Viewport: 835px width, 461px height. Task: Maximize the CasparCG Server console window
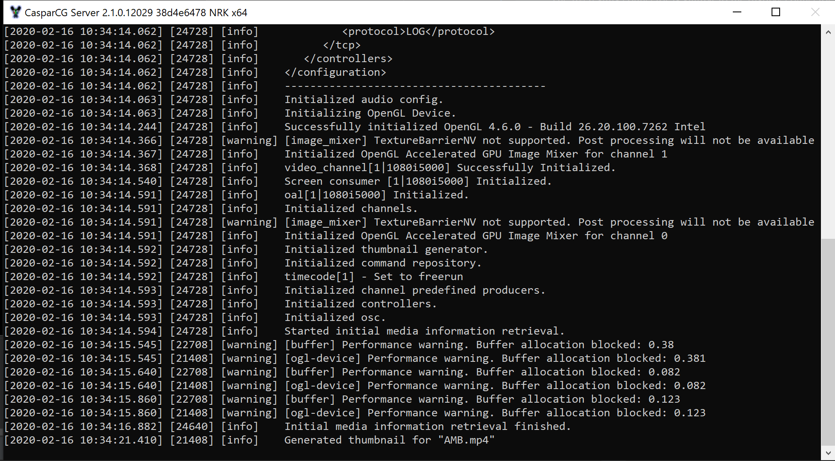[776, 12]
